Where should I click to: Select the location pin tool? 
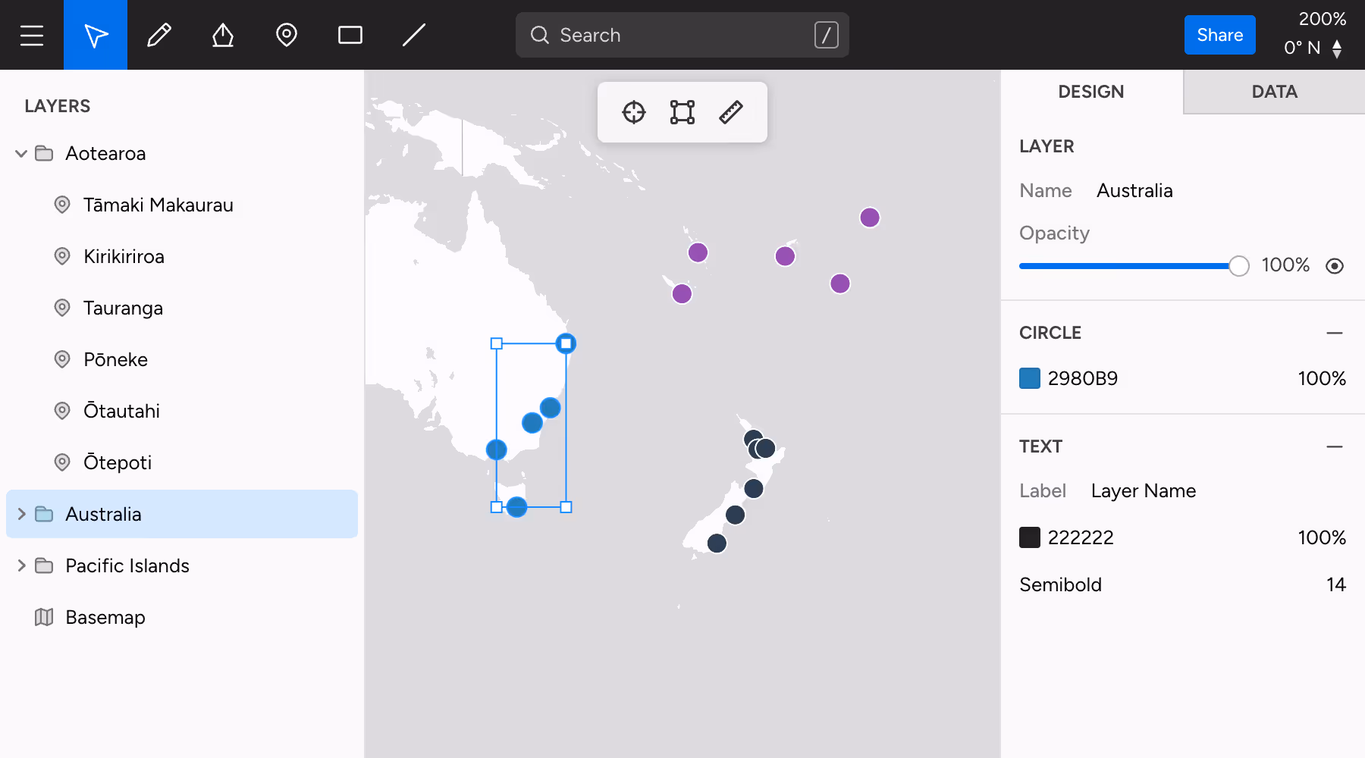[x=287, y=35]
